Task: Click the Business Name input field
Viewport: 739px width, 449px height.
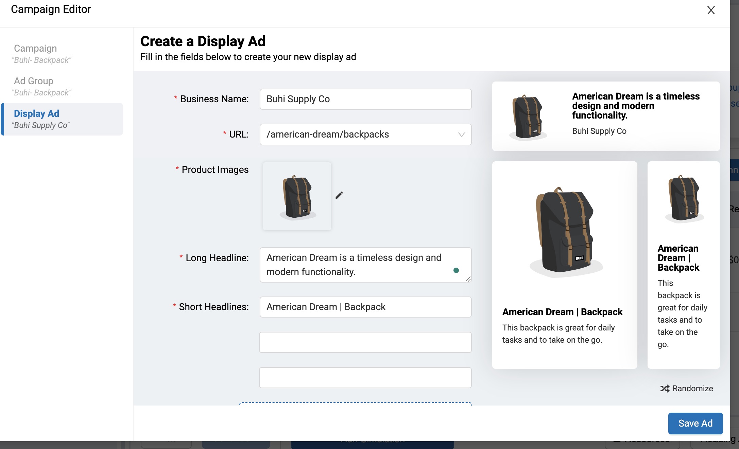Action: click(x=365, y=99)
